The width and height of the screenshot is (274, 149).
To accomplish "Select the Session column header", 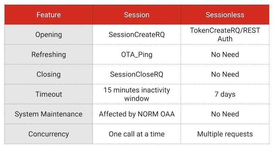I will point(137,15).
